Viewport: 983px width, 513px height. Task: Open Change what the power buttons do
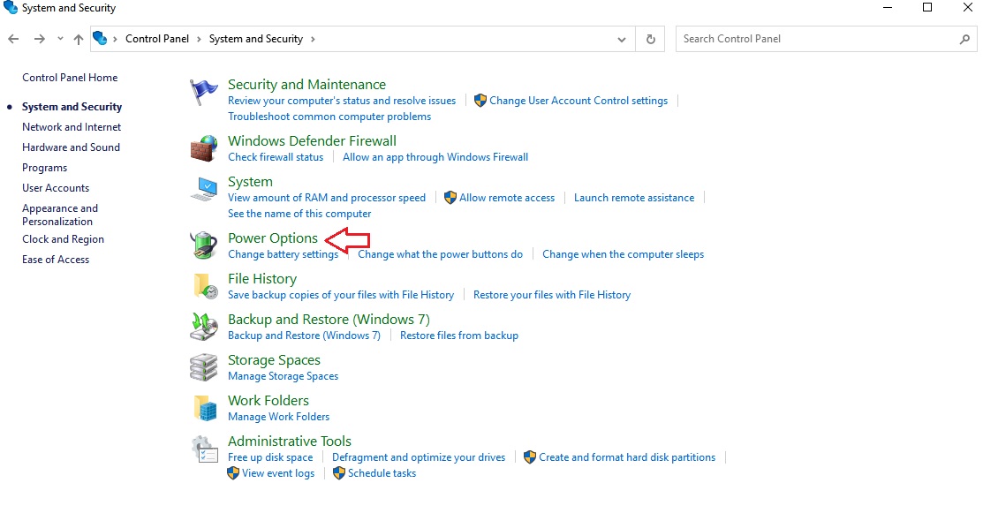pyautogui.click(x=440, y=254)
